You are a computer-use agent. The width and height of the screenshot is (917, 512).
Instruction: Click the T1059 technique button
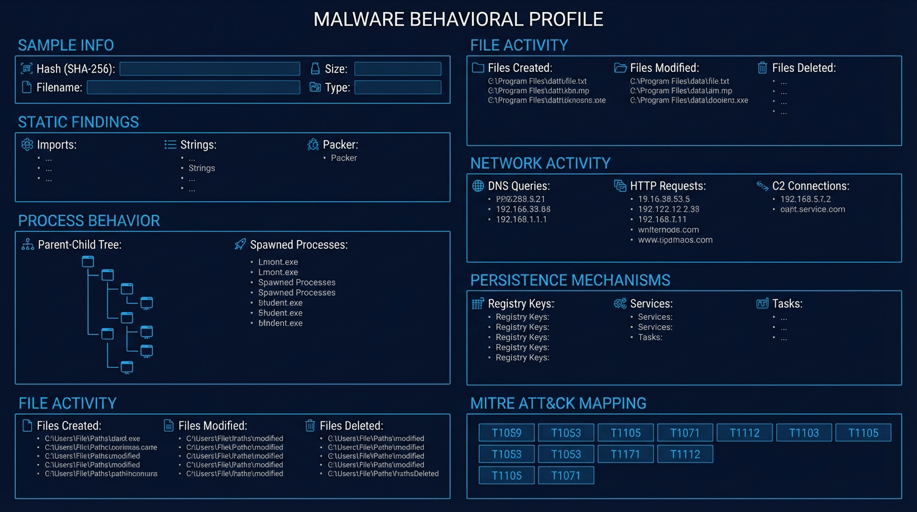[506, 432]
